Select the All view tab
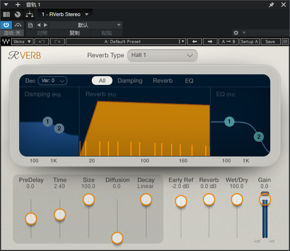 pyautogui.click(x=102, y=81)
